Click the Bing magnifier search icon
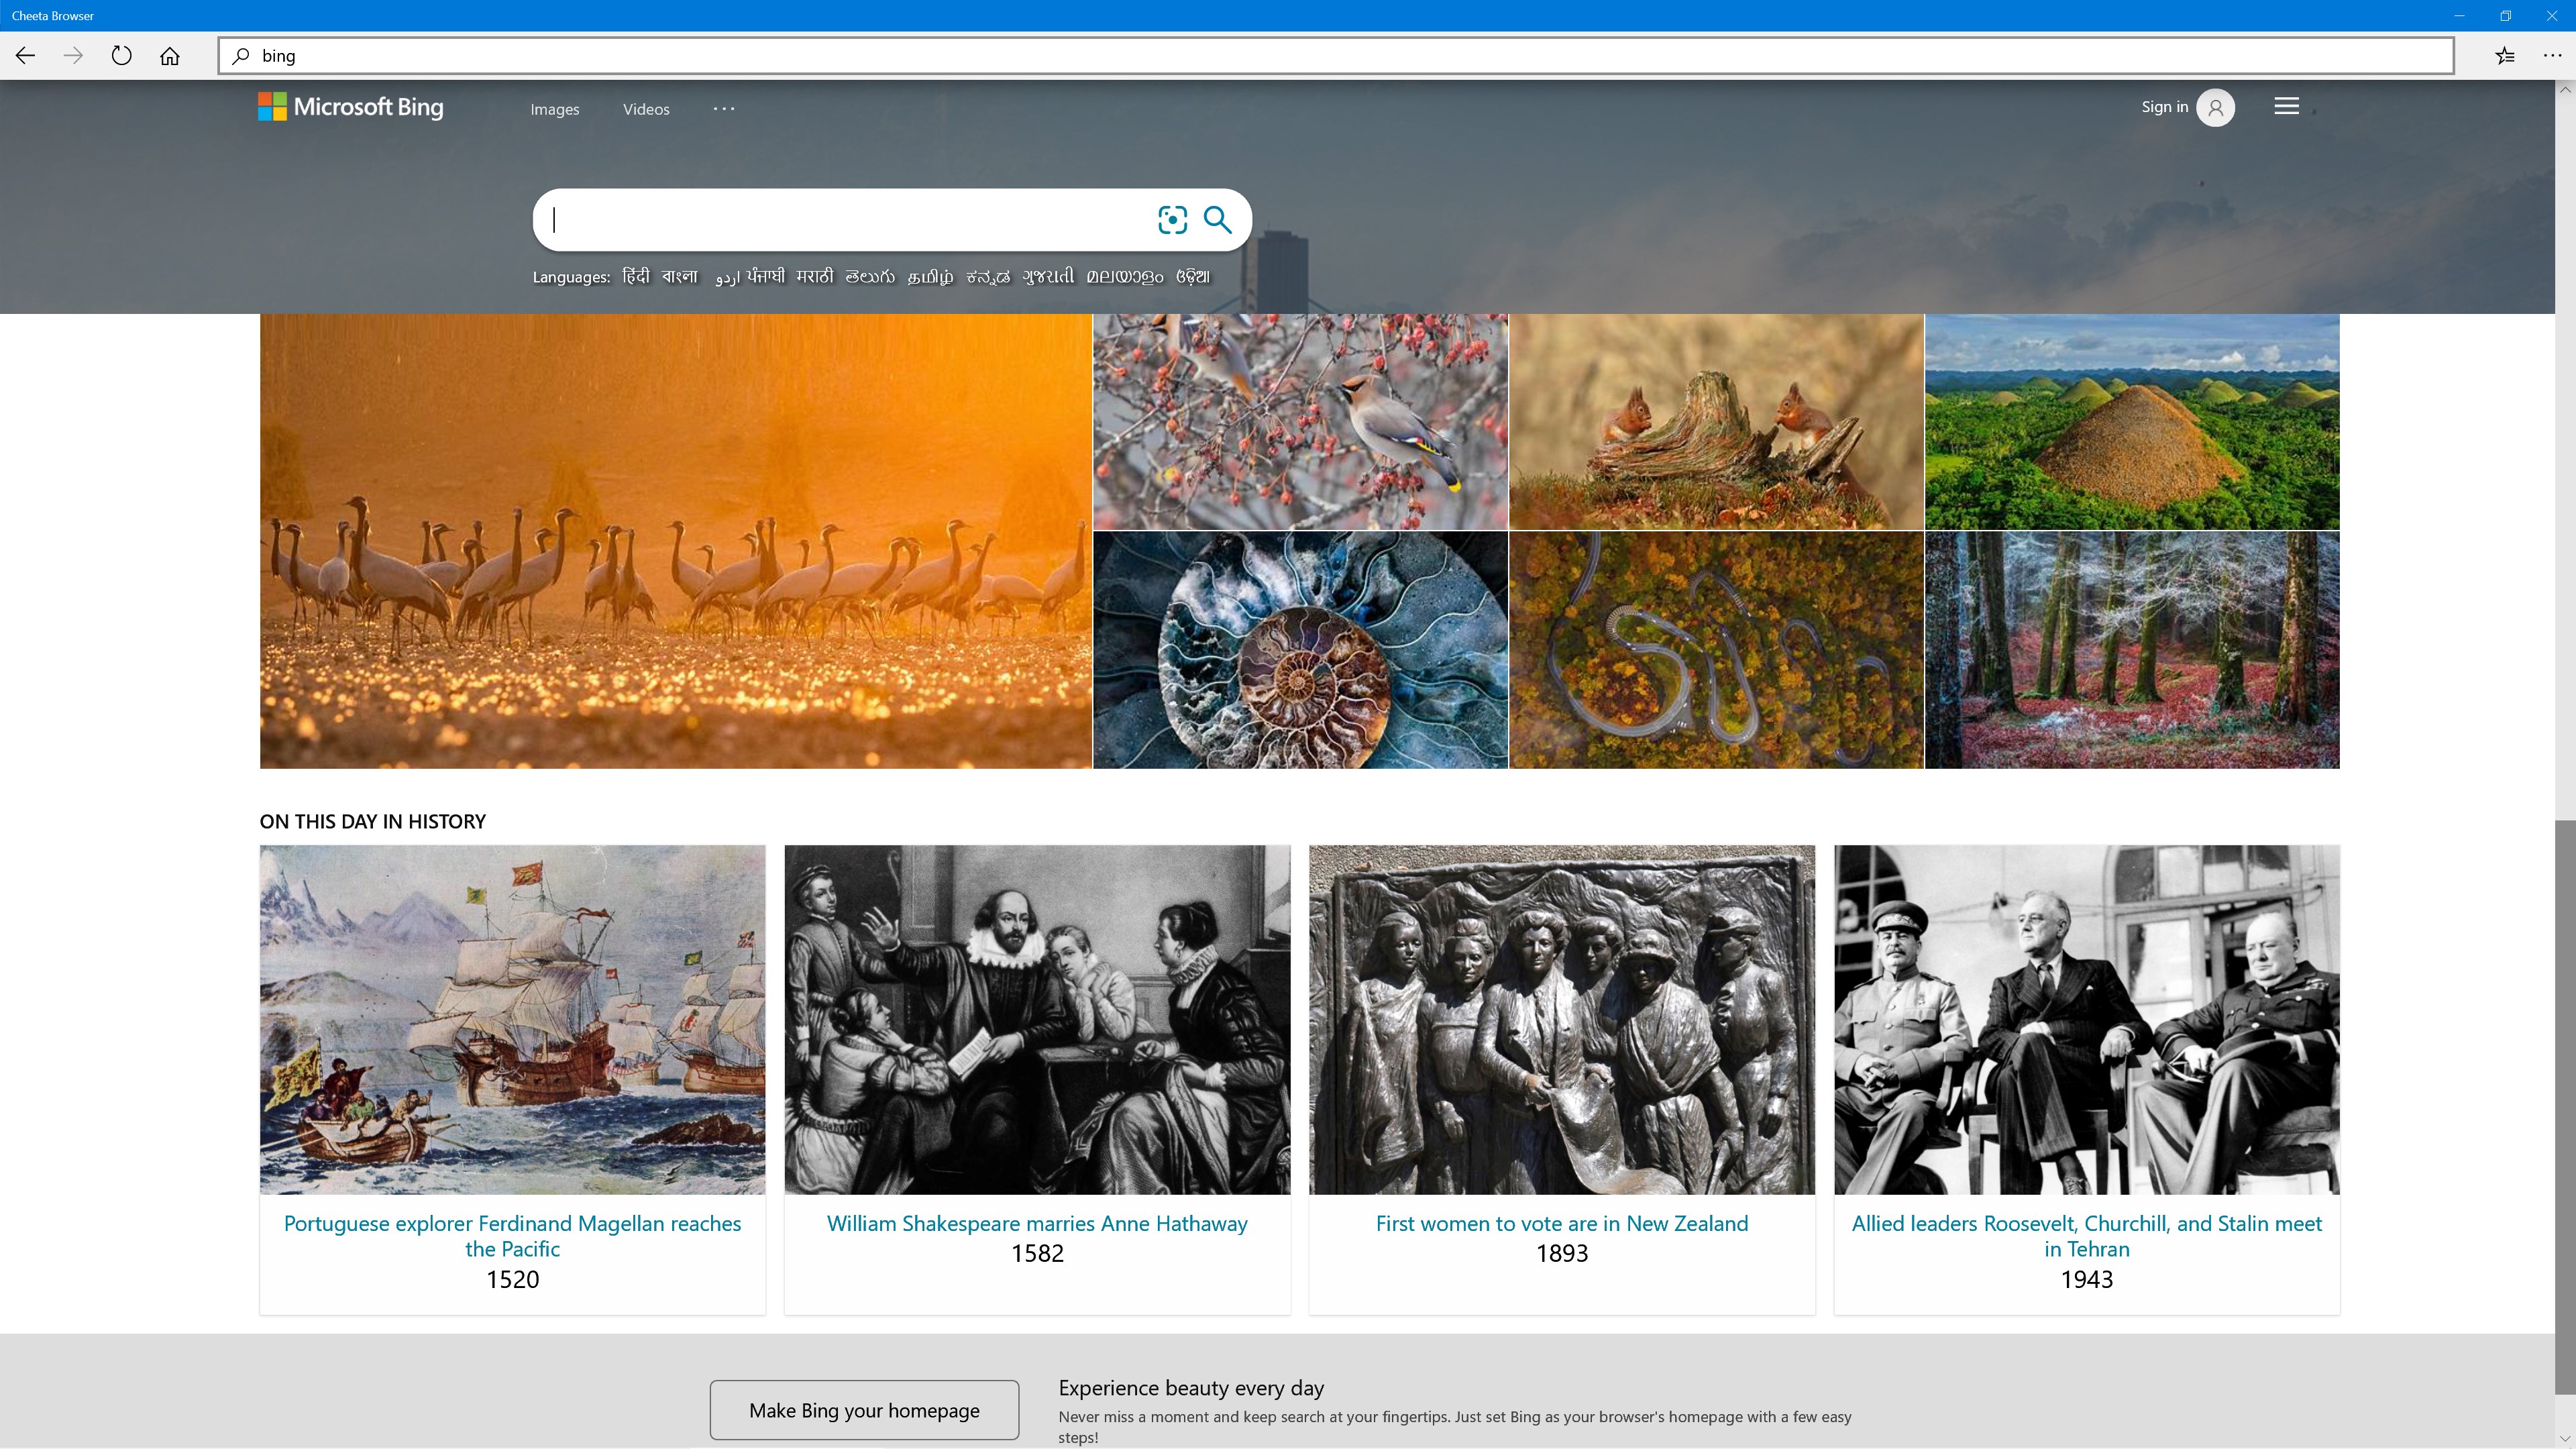Viewport: 2576px width, 1449px height. click(x=1217, y=220)
